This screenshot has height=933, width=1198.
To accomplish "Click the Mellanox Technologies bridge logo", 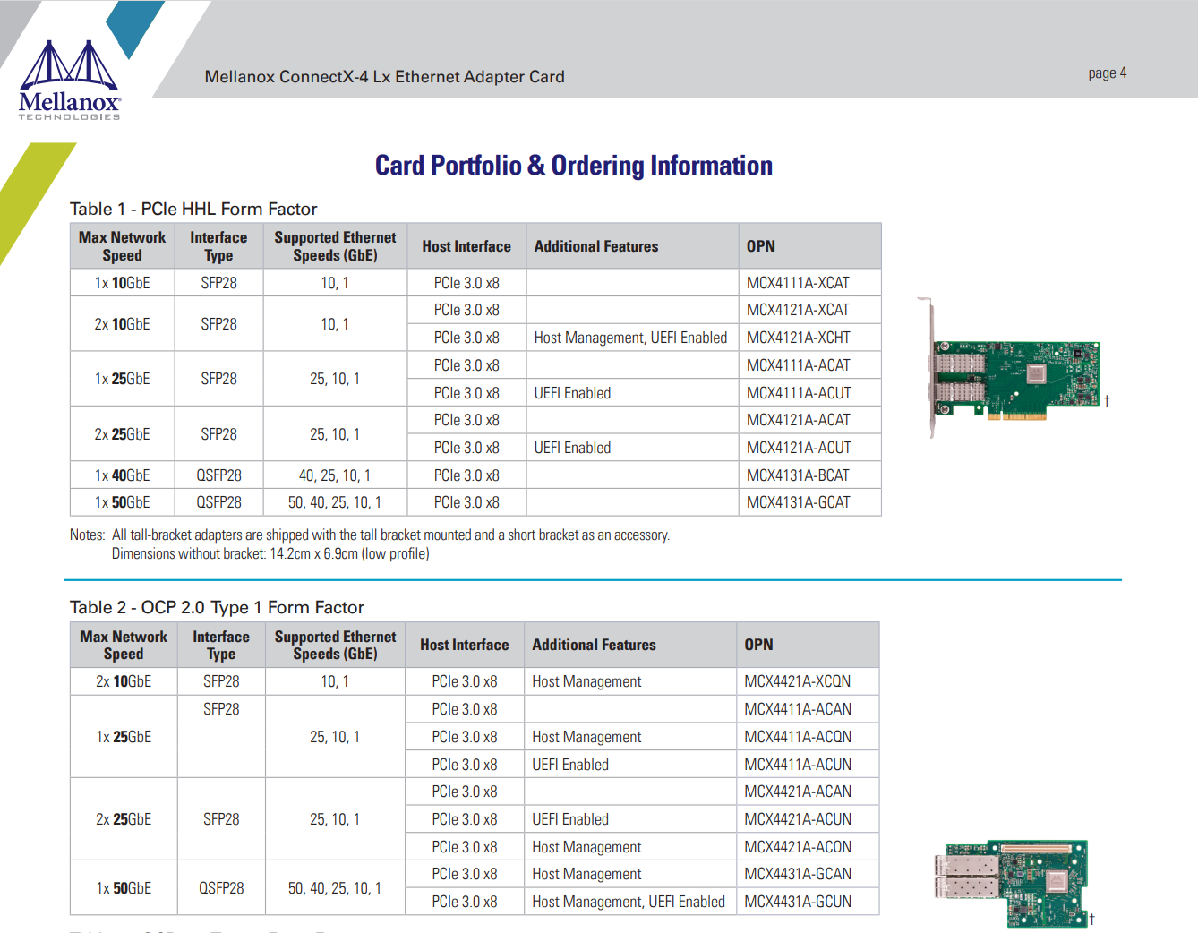I will tap(69, 81).
